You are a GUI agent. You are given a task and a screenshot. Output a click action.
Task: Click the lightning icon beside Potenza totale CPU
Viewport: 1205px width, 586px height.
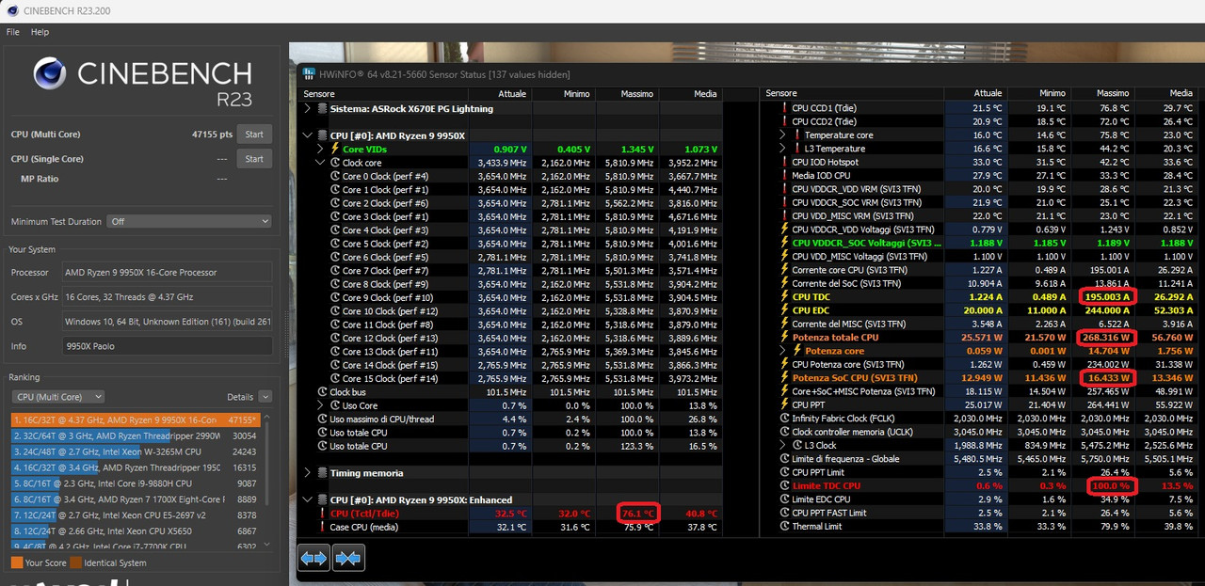click(x=784, y=337)
